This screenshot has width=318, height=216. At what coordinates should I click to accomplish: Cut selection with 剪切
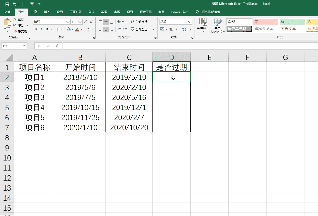[19, 20]
